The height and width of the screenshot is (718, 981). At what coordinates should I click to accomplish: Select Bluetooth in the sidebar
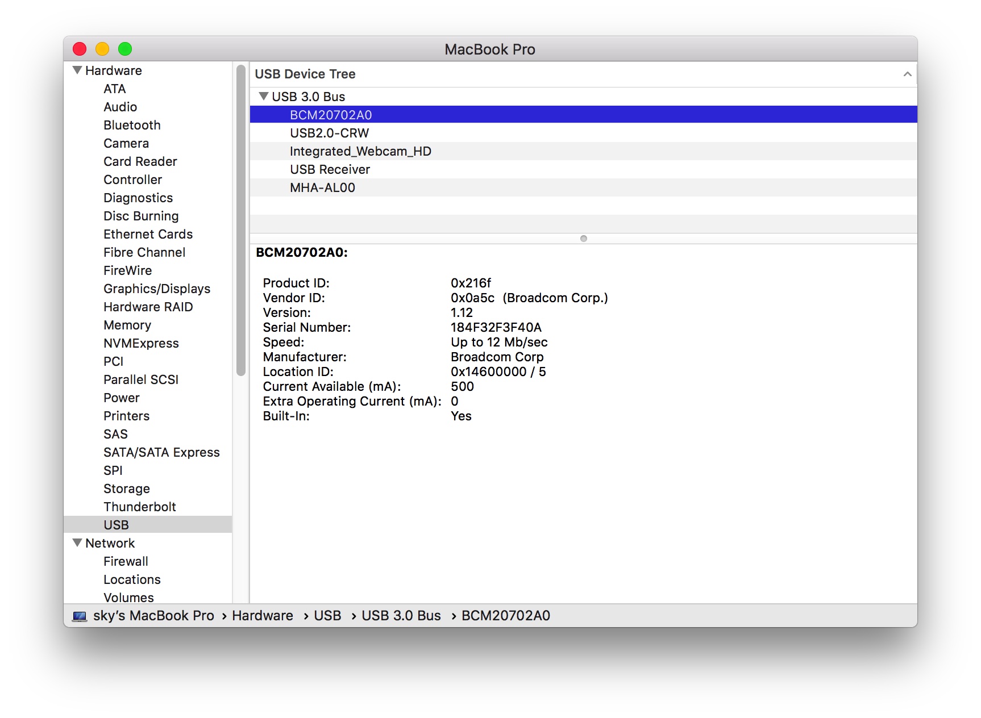click(x=132, y=125)
